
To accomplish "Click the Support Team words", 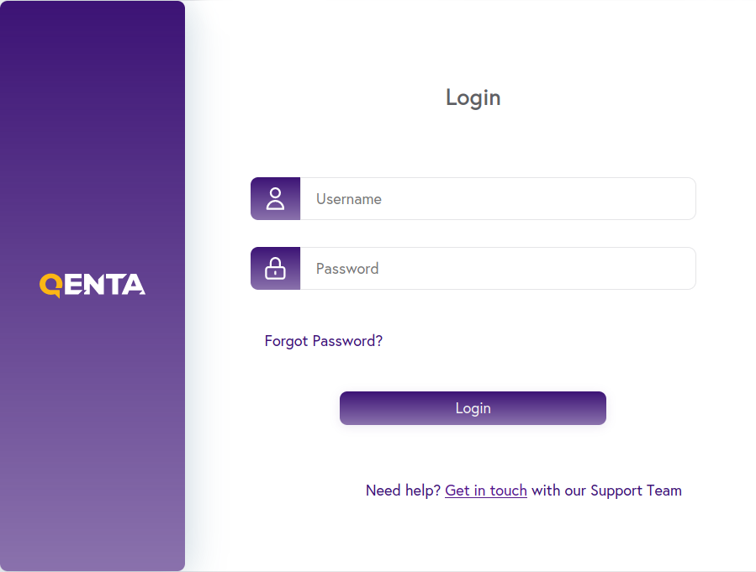I will point(636,491).
